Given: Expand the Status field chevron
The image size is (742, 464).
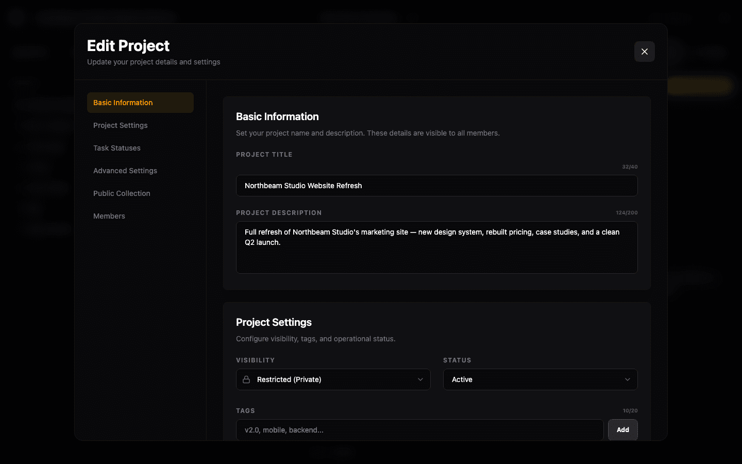Looking at the screenshot, I should point(629,379).
